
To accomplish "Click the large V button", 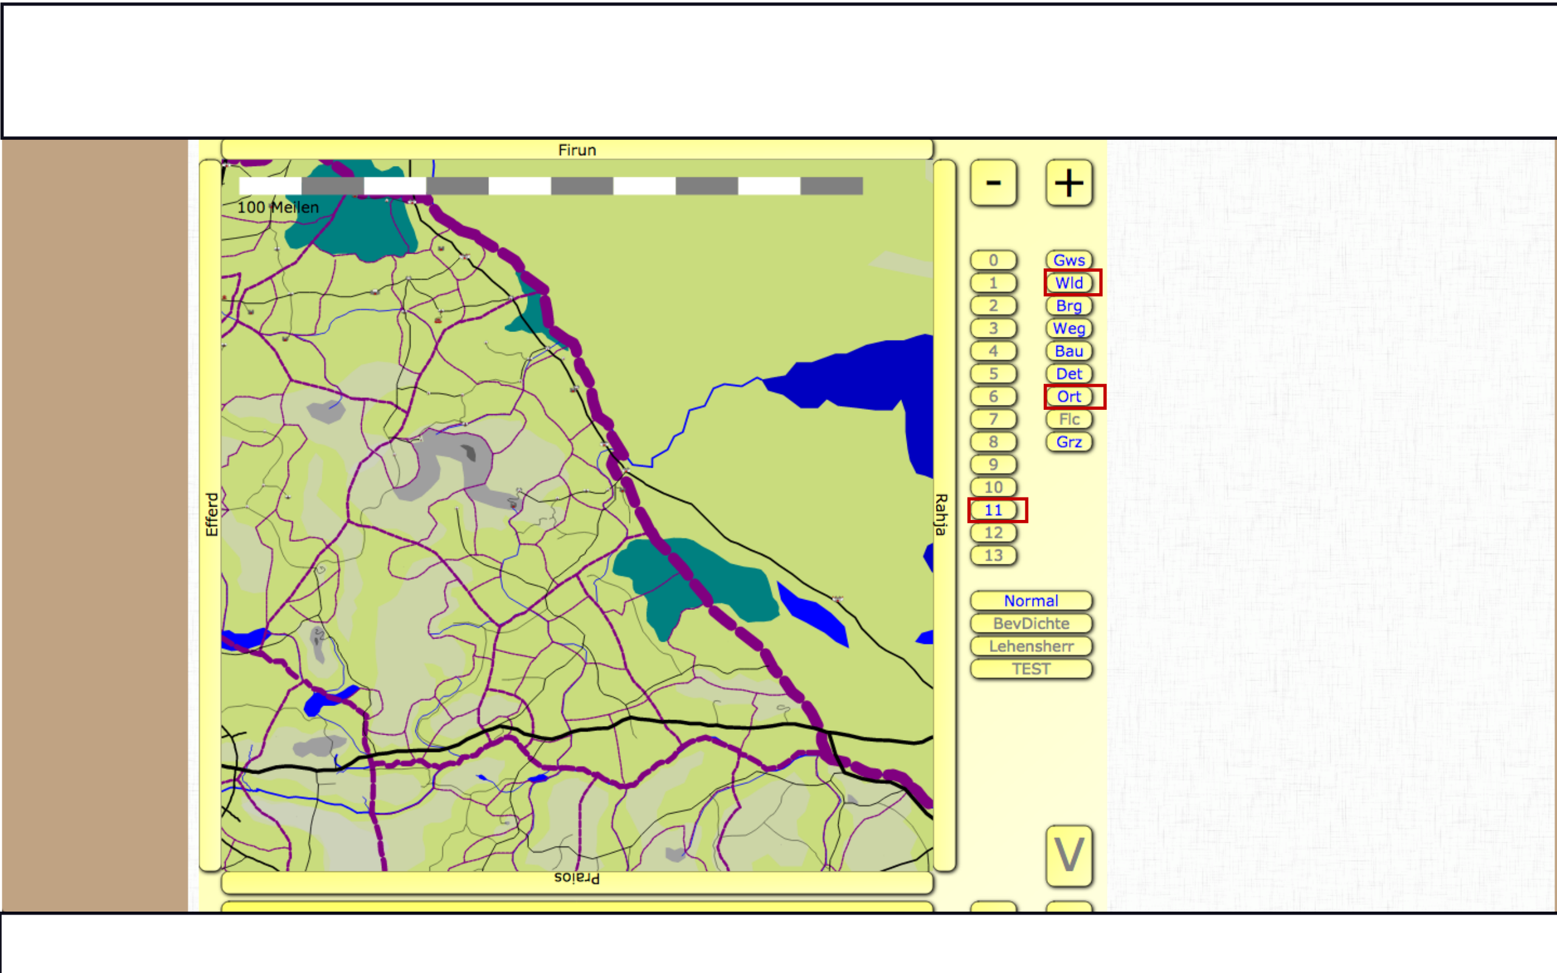I will [x=1069, y=855].
